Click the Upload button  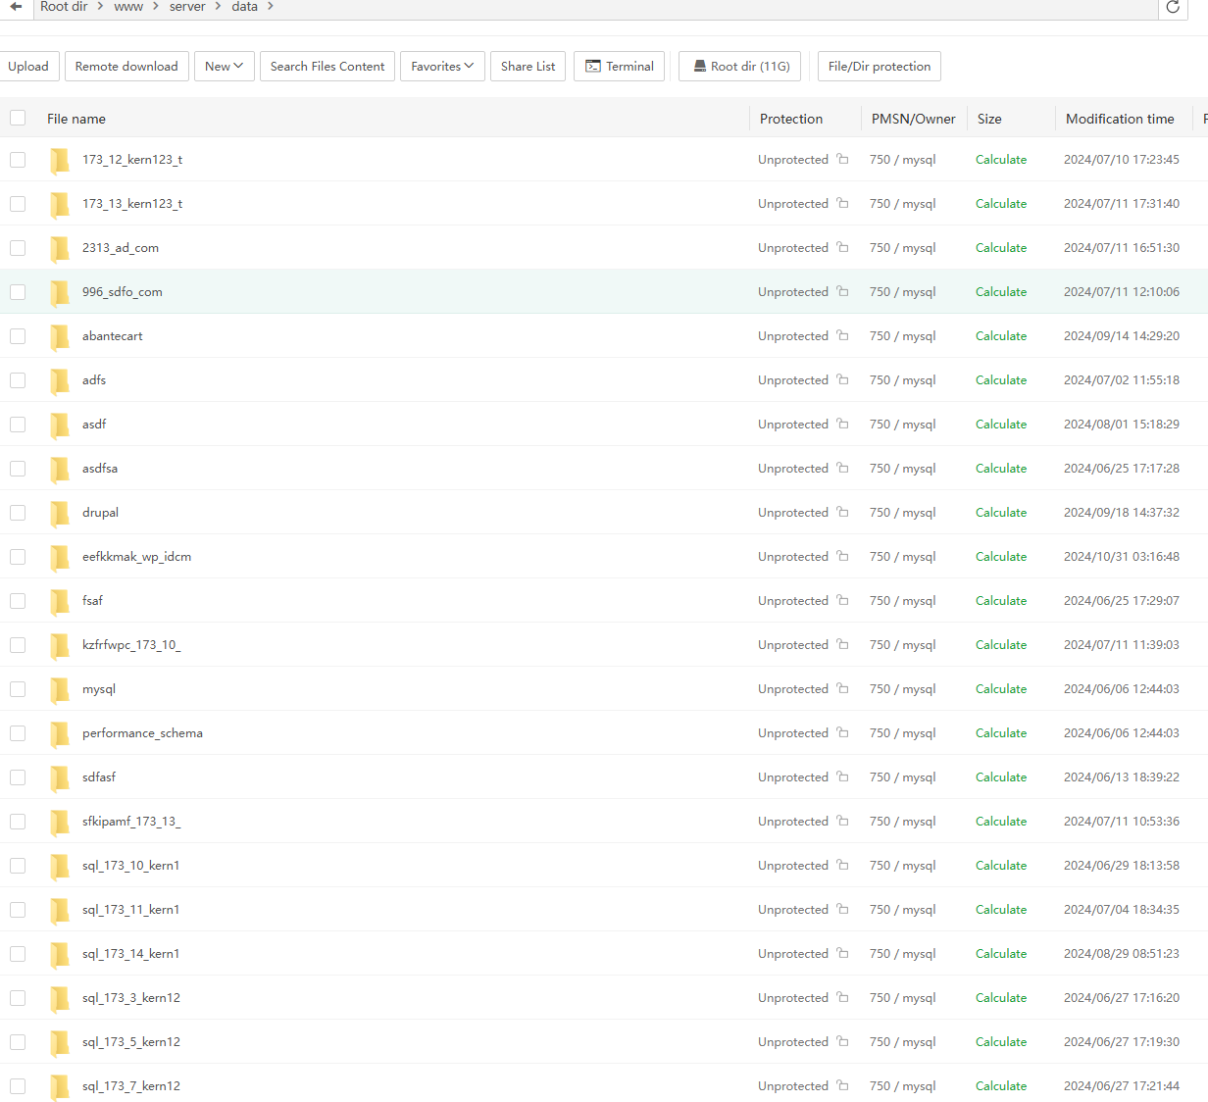click(x=28, y=67)
